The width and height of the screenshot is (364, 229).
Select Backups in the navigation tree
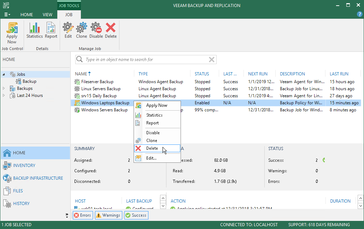[25, 88]
